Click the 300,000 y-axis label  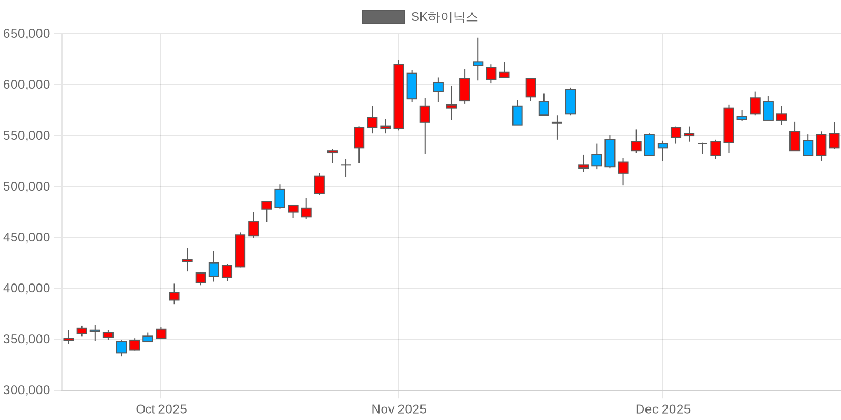click(x=27, y=390)
